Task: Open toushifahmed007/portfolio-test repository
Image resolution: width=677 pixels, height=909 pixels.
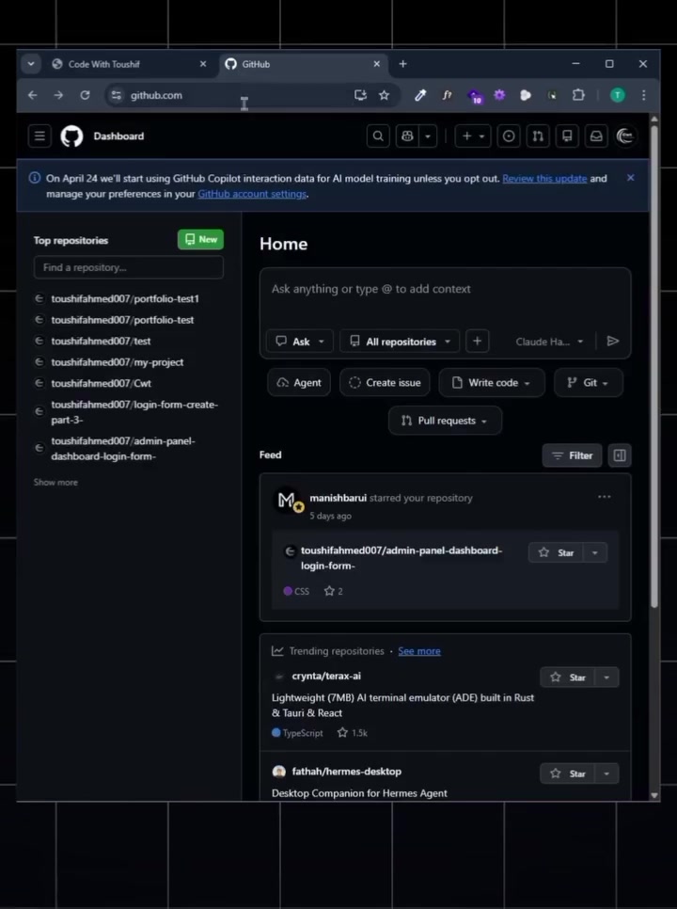Action: (x=122, y=320)
